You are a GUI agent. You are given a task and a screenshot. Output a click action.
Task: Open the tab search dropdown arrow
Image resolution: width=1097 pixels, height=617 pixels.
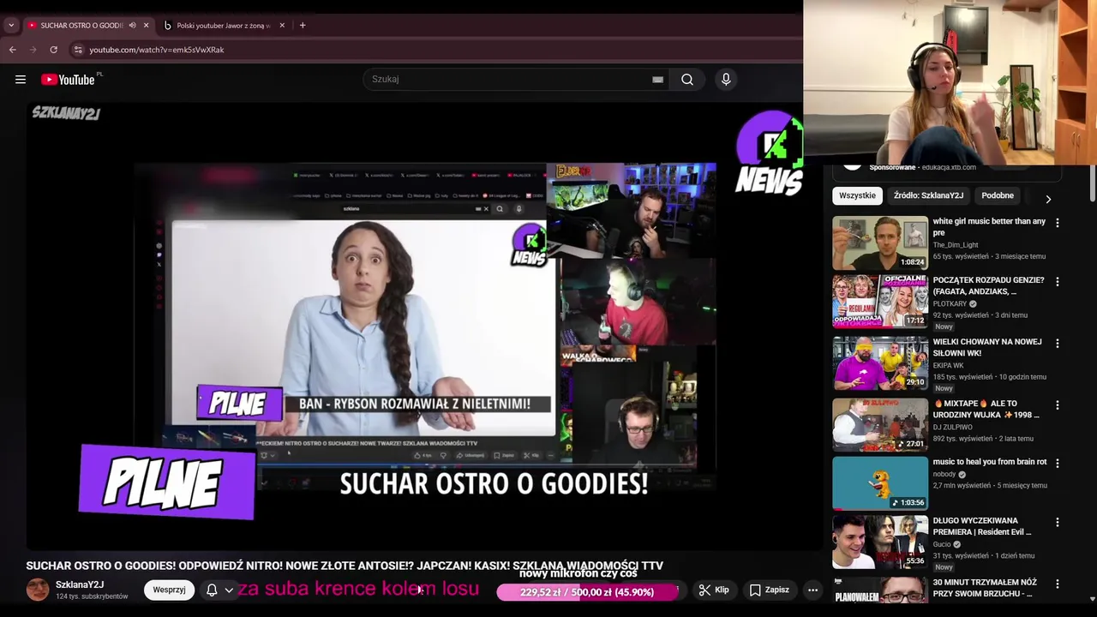11,26
